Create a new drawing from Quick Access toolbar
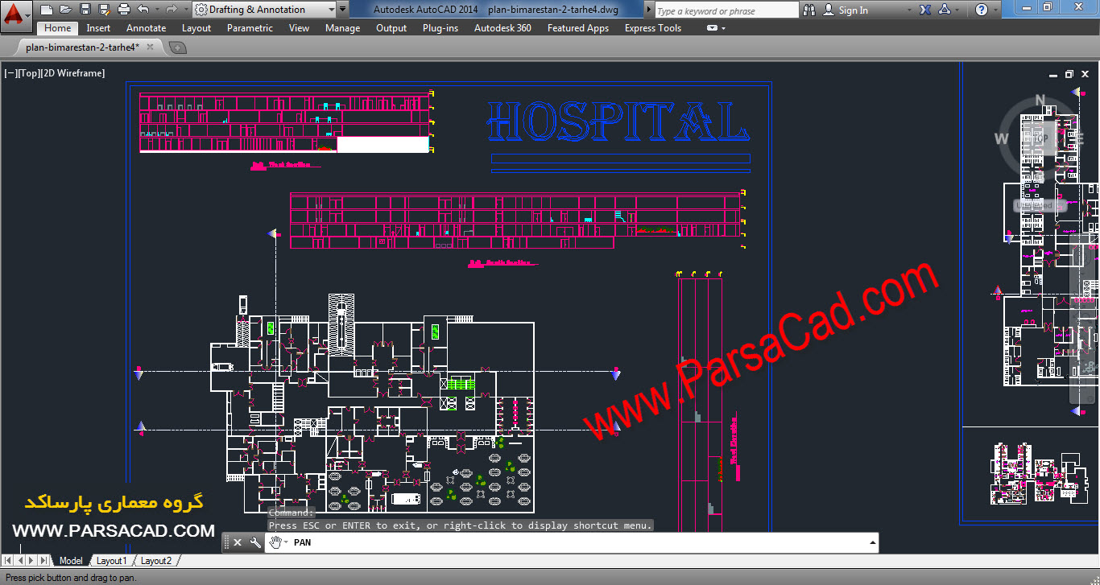 (46, 10)
